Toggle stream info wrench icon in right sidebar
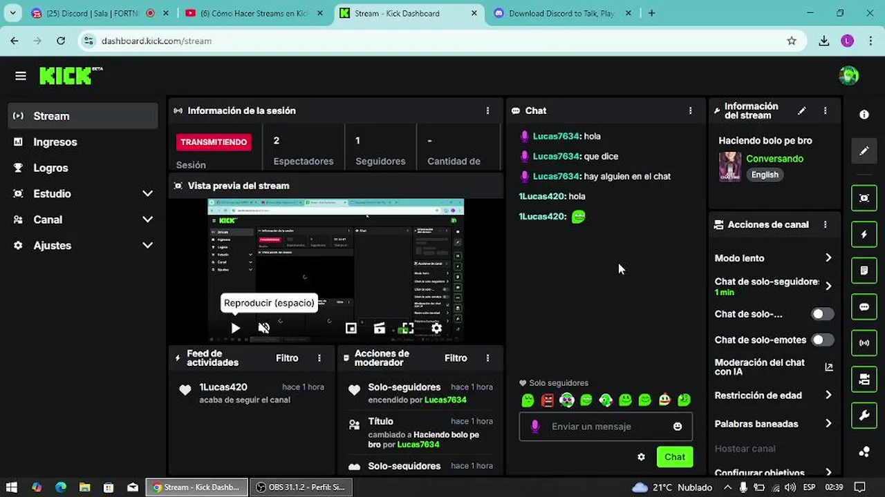 point(864,416)
